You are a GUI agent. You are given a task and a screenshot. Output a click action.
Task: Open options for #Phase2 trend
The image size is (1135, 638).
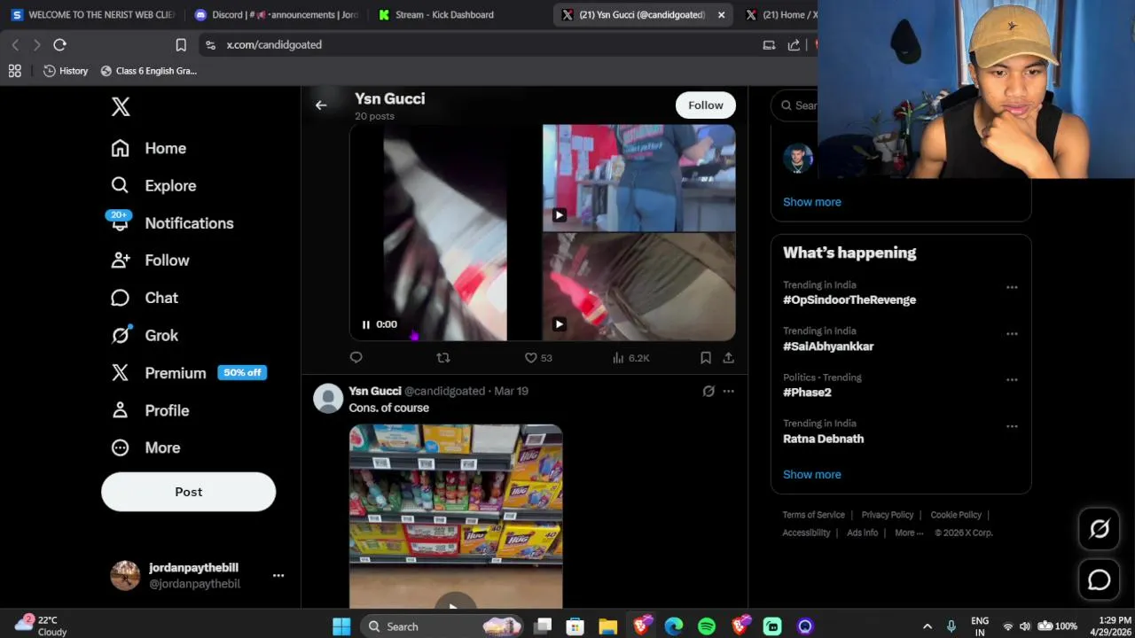click(1012, 380)
